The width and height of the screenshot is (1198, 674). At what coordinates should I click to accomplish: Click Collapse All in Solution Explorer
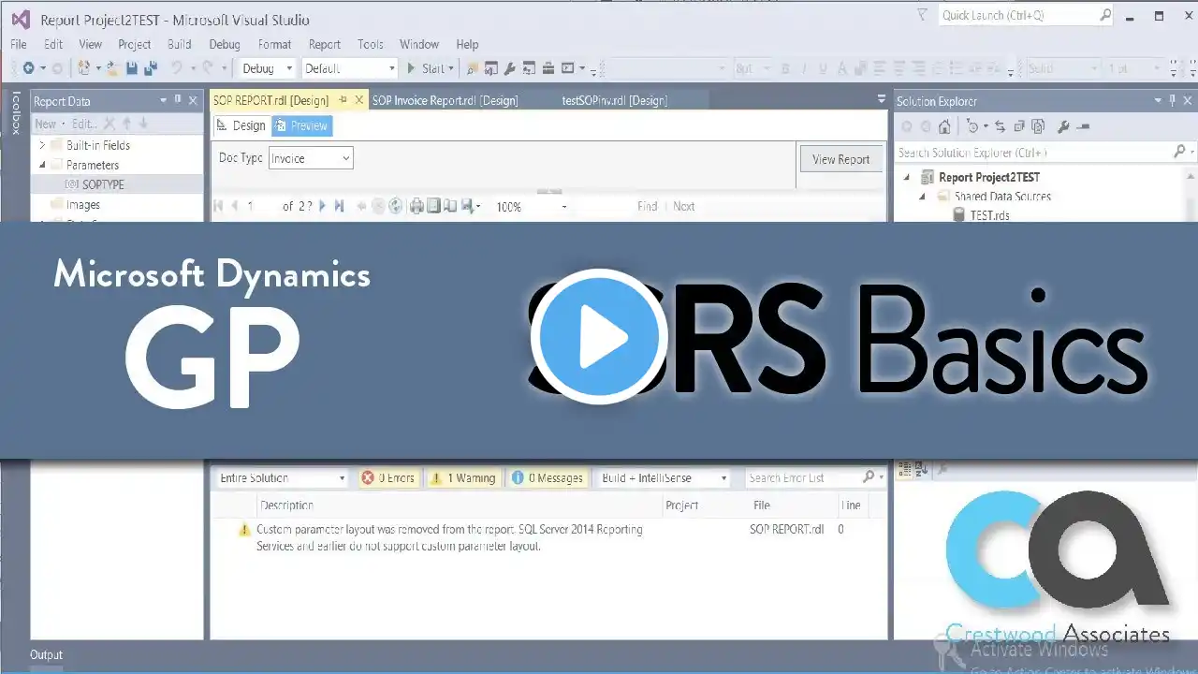pos(1019,126)
